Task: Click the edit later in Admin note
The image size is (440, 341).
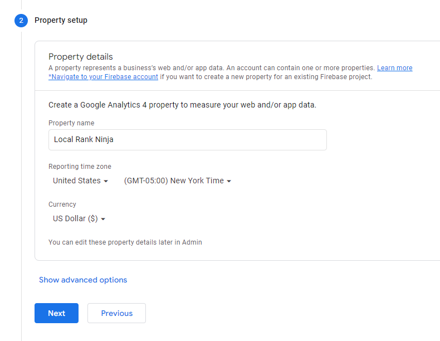Action: 125,242
